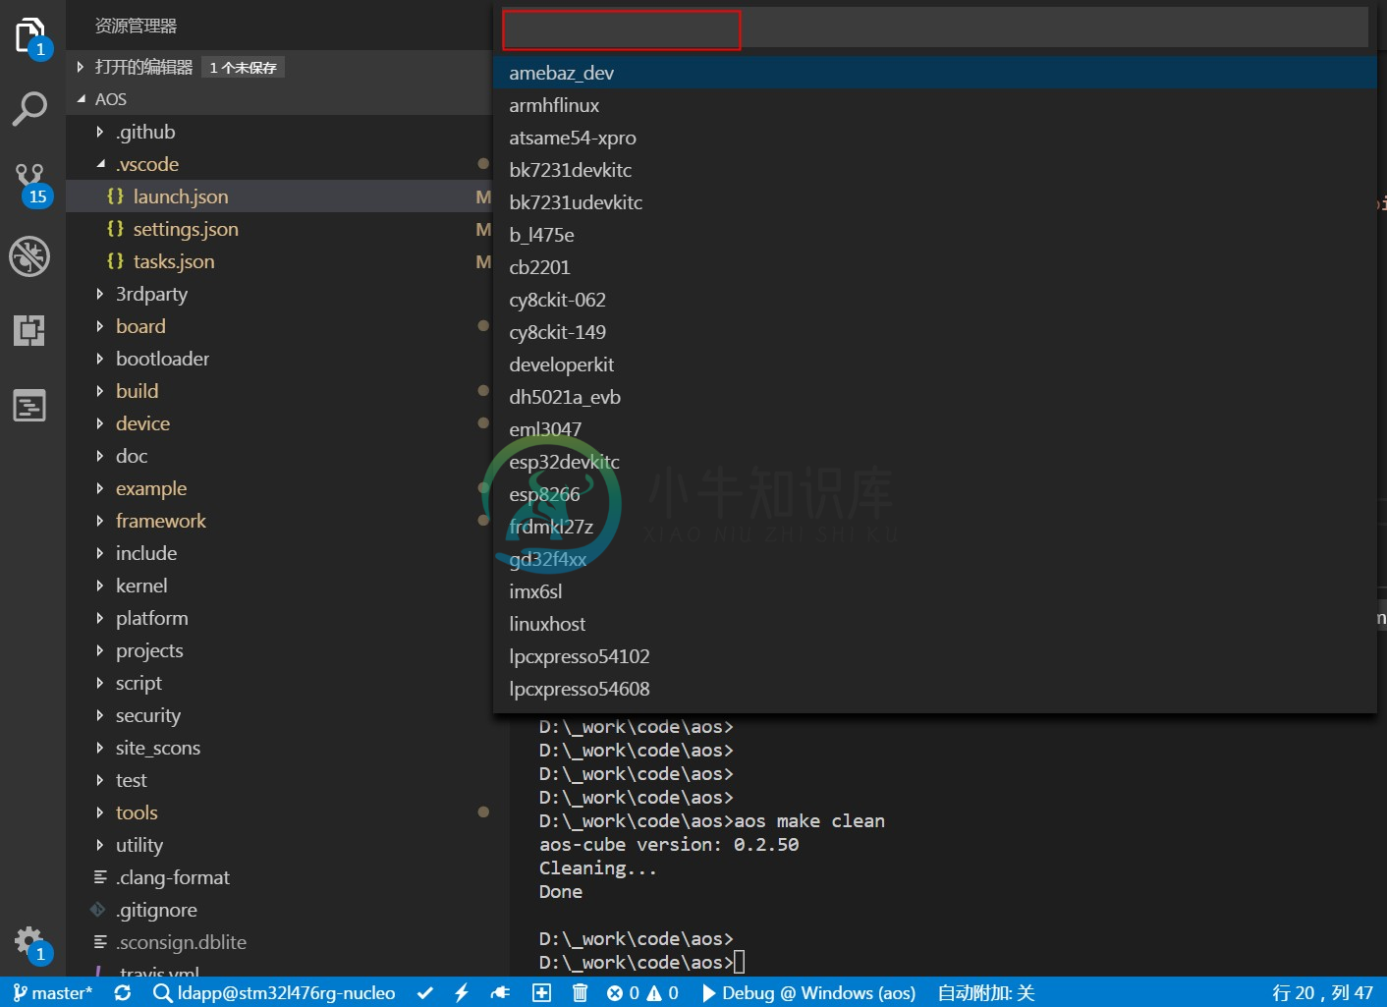Select amebaz_dev from the board list
Viewport: 1387px width, 1007px height.
point(934,73)
